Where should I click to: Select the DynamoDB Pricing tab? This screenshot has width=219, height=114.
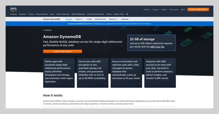coord(89,19)
